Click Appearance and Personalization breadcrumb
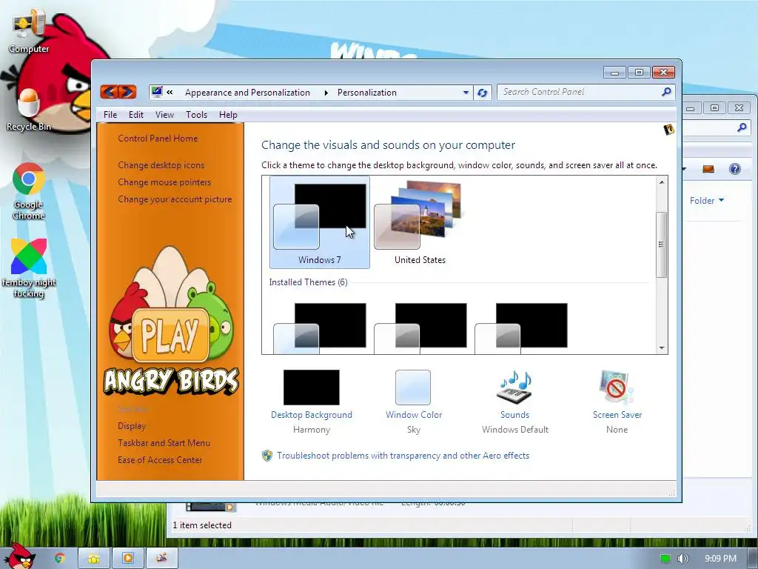The height and width of the screenshot is (569, 758). (247, 93)
